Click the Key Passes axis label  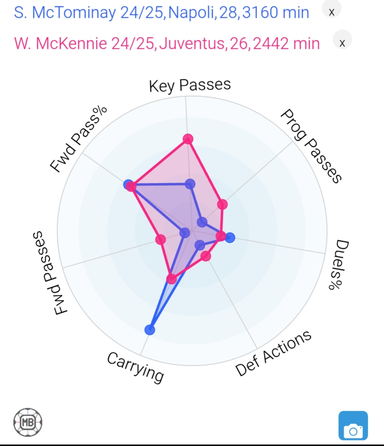pyautogui.click(x=190, y=85)
